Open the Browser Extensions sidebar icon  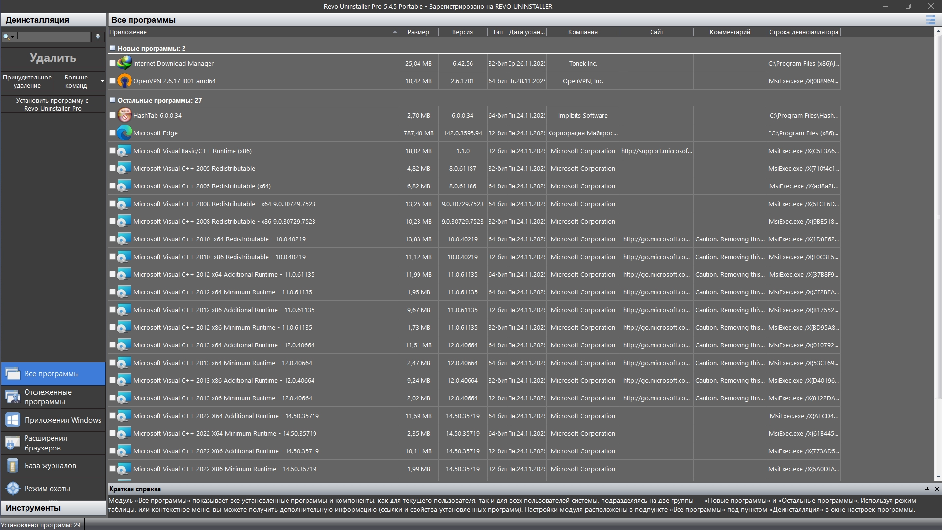point(13,443)
